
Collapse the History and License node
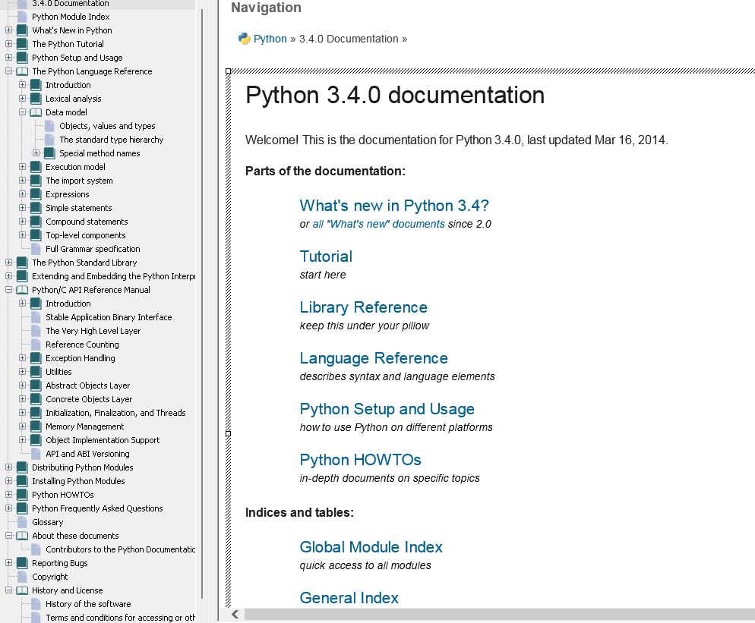[x=8, y=590]
